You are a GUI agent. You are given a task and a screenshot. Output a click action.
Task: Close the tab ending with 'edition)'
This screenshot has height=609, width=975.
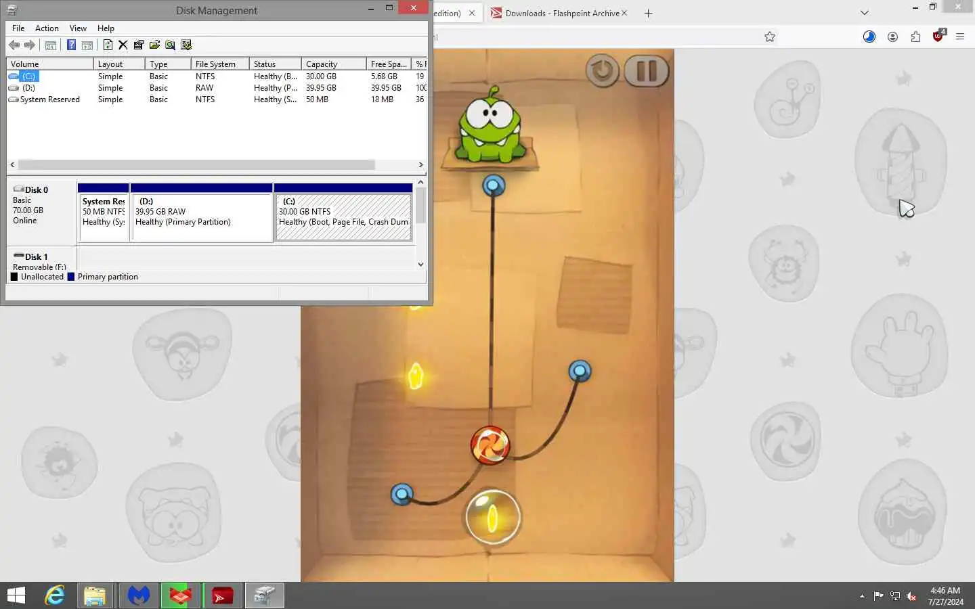[x=472, y=13]
